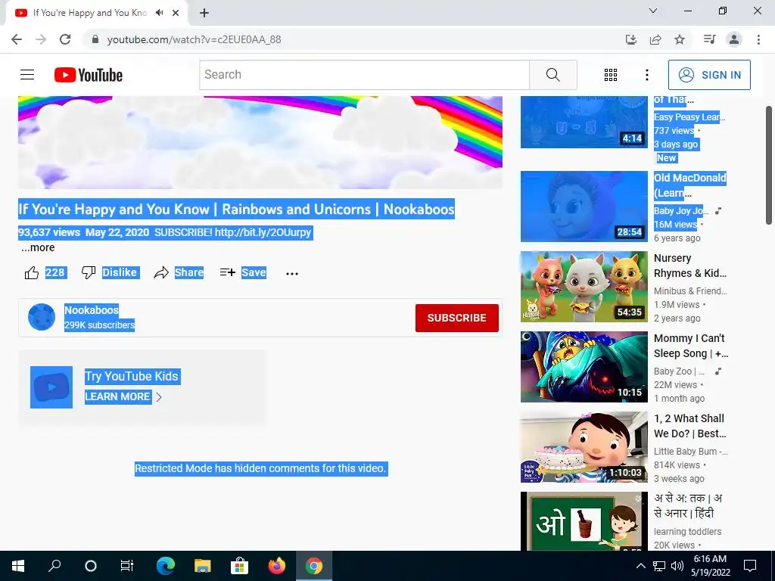The width and height of the screenshot is (775, 581).
Task: Open Nookaboos channel avatar
Action: (x=42, y=317)
